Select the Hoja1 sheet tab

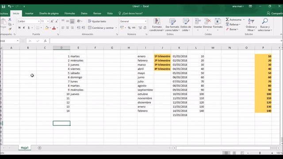point(25,148)
